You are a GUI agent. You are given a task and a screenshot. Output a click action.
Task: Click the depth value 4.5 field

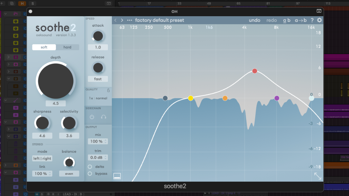coord(56,103)
